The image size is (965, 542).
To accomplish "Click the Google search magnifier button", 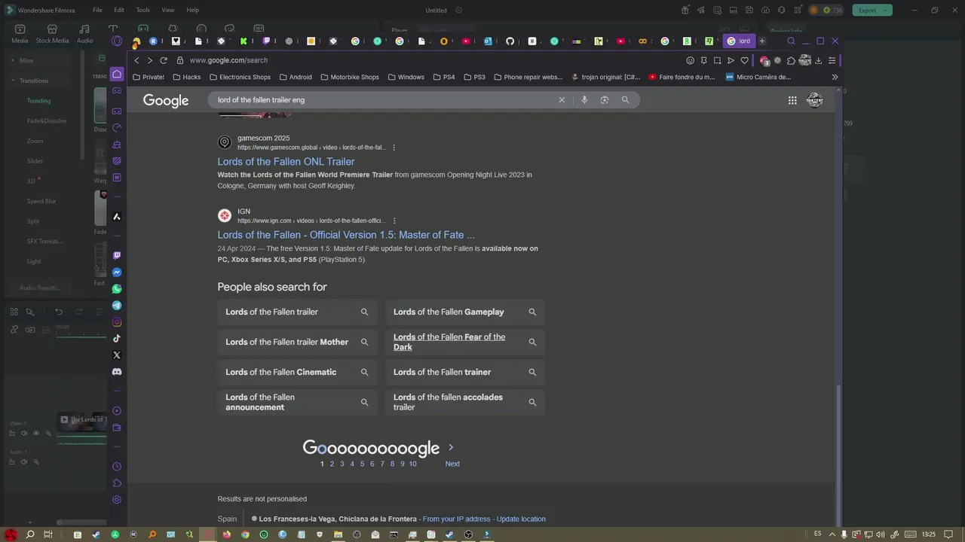I will [625, 100].
